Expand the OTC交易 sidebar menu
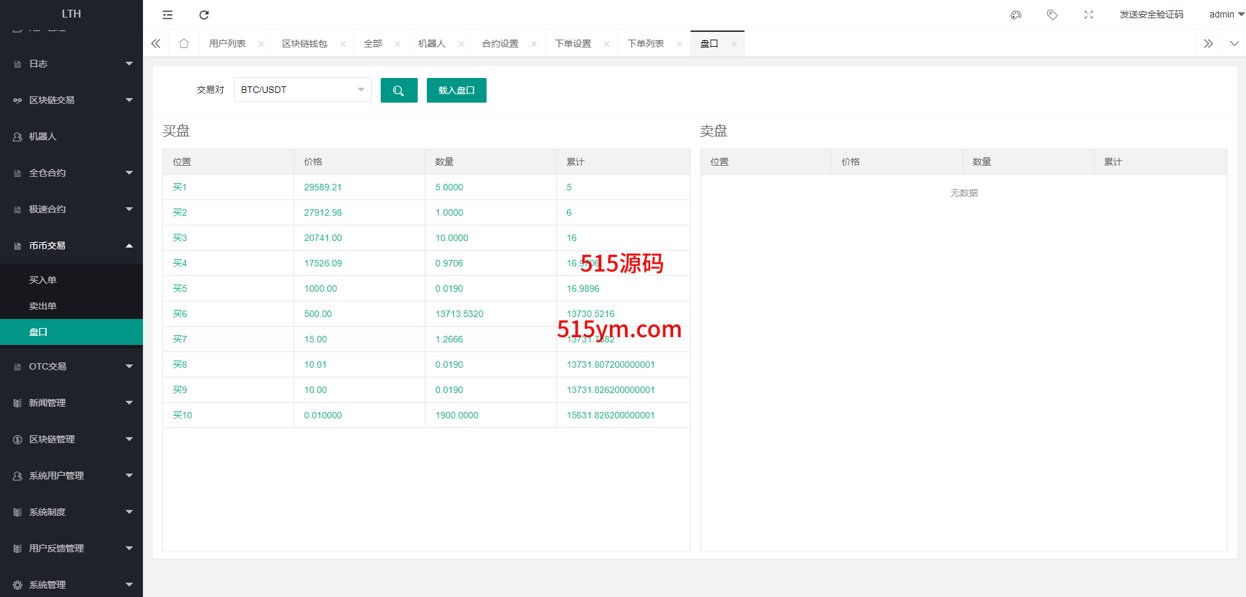 tap(71, 366)
